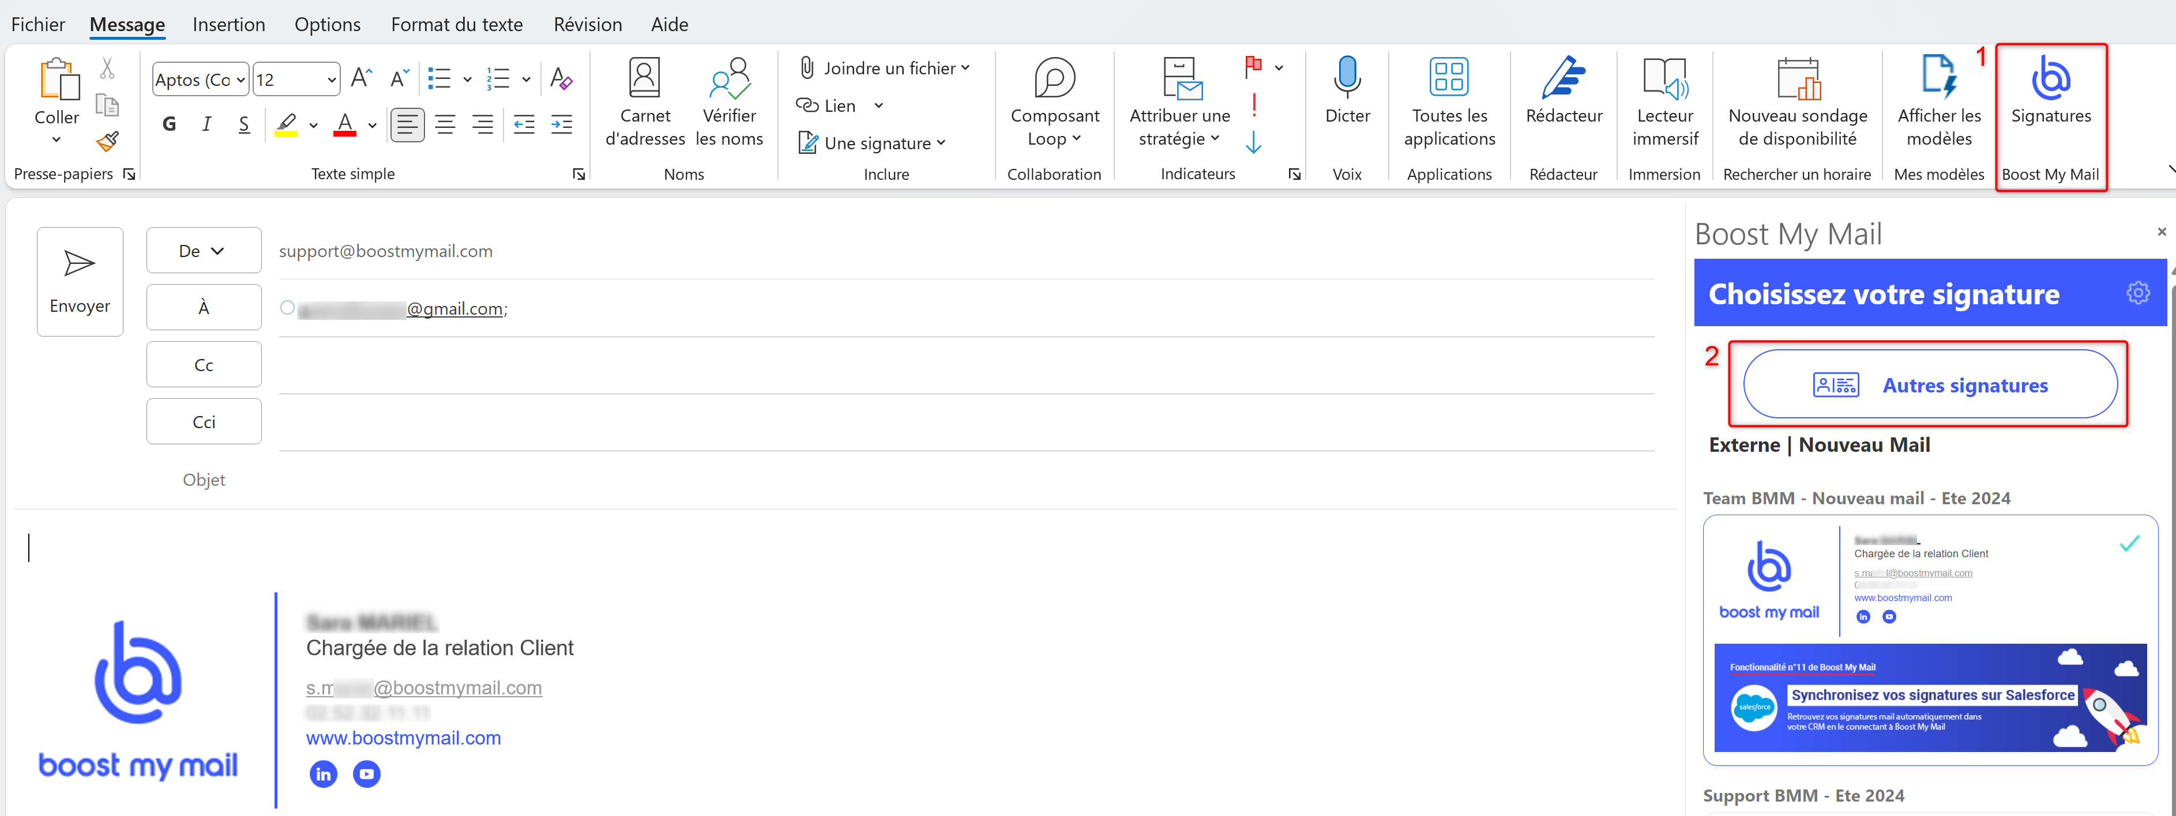Switch to the Insertion tab
Image resolution: width=2176 pixels, height=816 pixels.
(x=229, y=24)
